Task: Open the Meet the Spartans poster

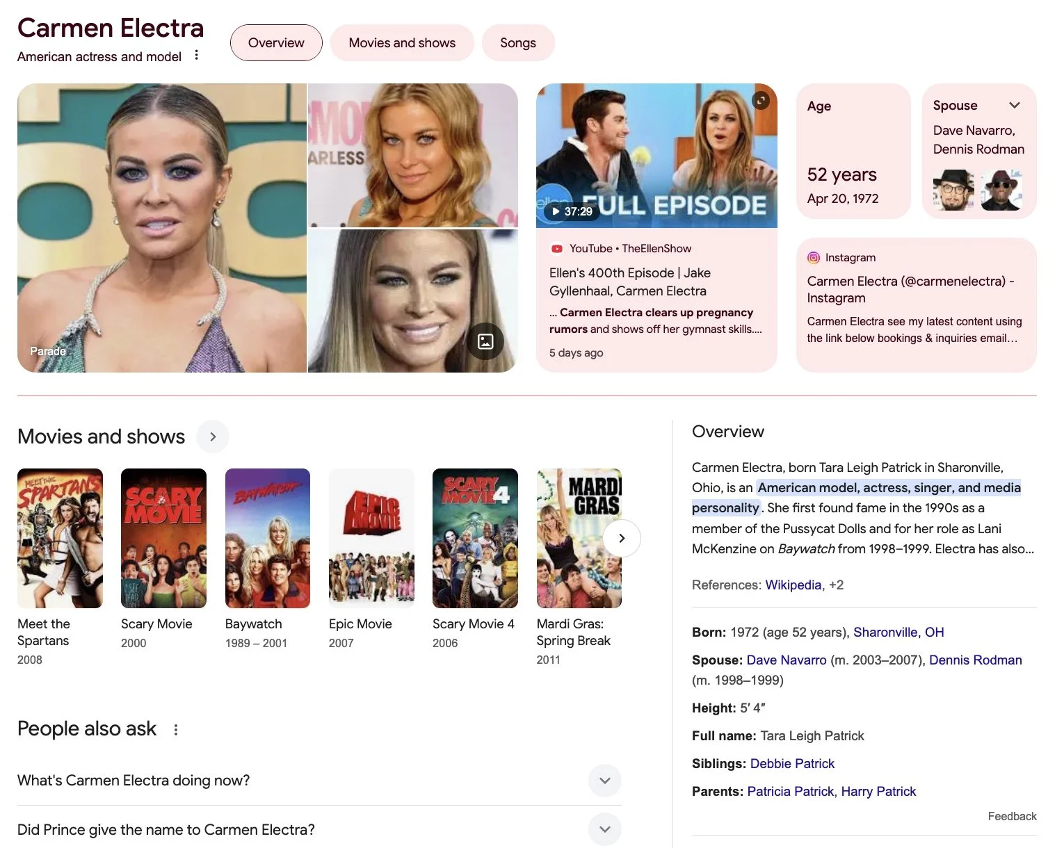Action: (x=60, y=538)
